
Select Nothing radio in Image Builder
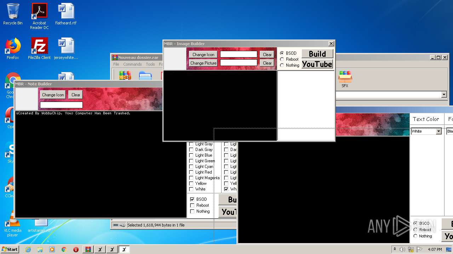[282, 65]
